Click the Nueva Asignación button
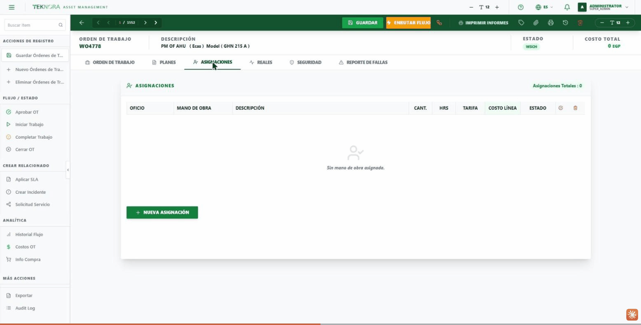 [162, 212]
